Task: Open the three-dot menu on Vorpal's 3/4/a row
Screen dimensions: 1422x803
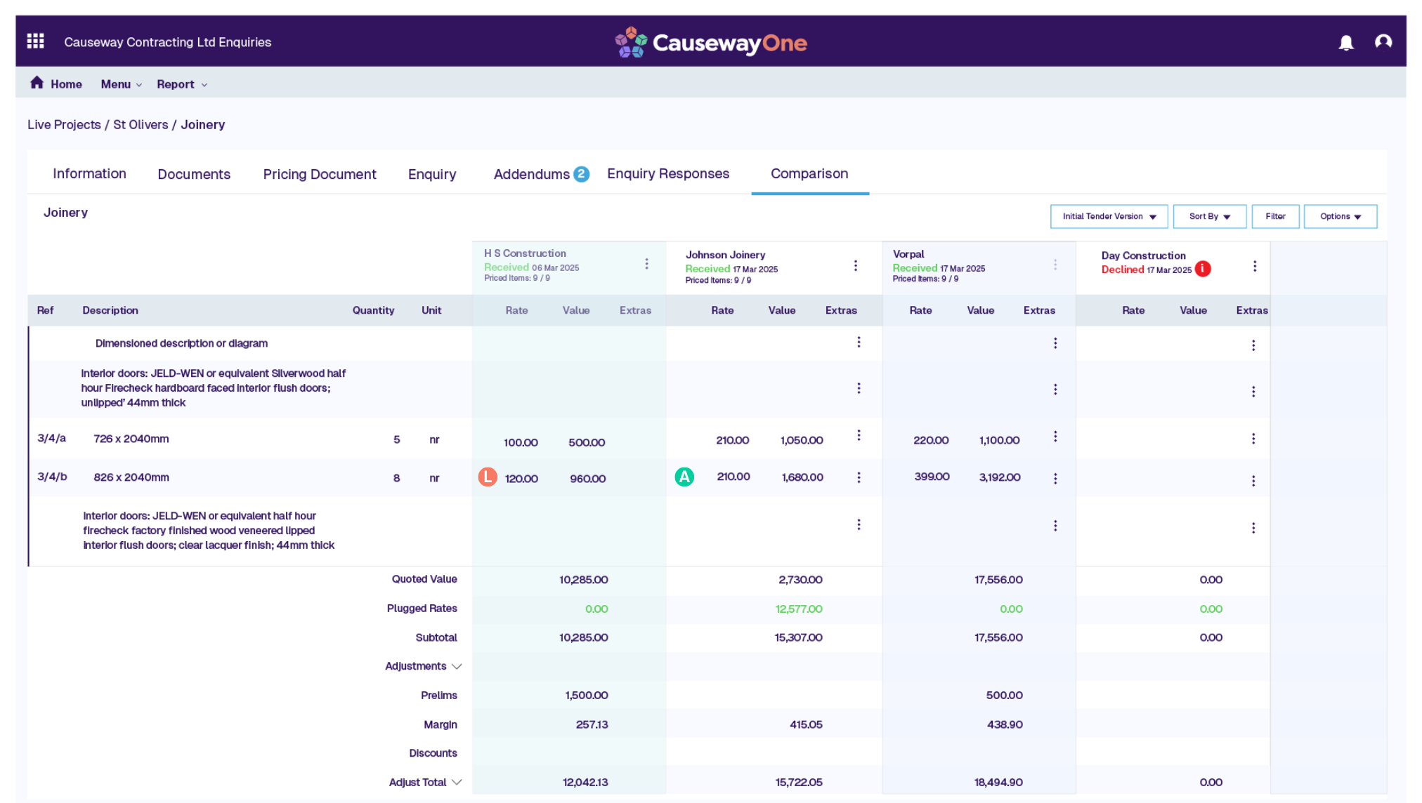Action: [1055, 435]
